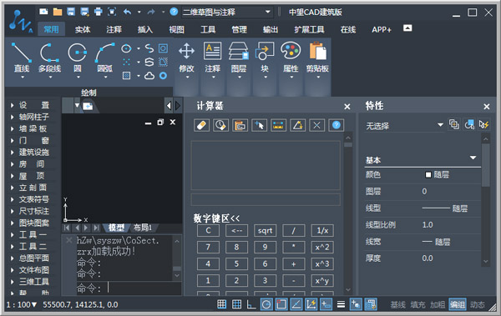Click the calculator clear history icon

coord(220,125)
